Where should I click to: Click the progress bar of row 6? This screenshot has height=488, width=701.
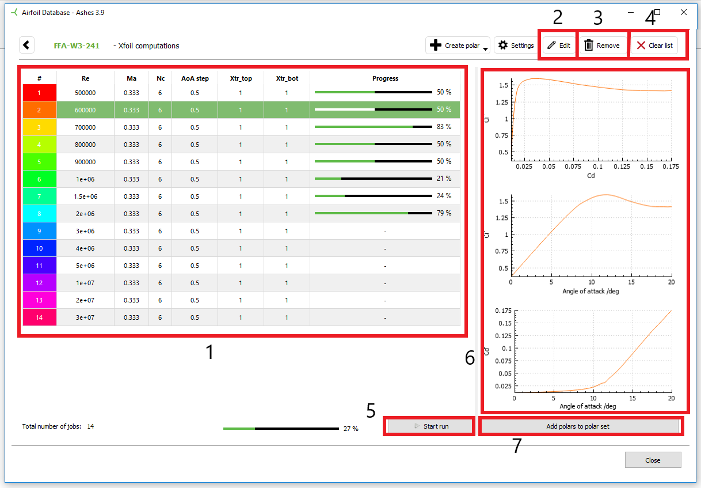click(x=373, y=179)
